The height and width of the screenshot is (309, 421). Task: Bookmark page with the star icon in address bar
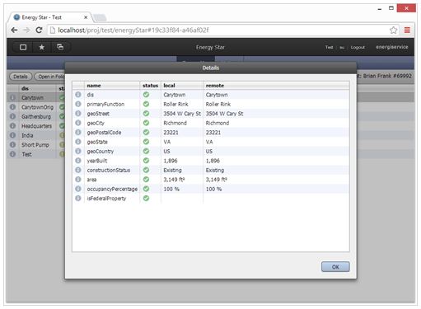point(393,30)
